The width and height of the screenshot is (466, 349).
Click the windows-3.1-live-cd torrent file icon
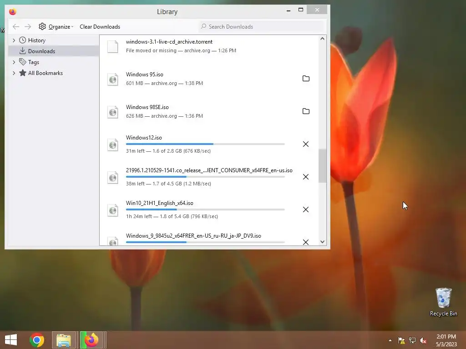pyautogui.click(x=113, y=47)
